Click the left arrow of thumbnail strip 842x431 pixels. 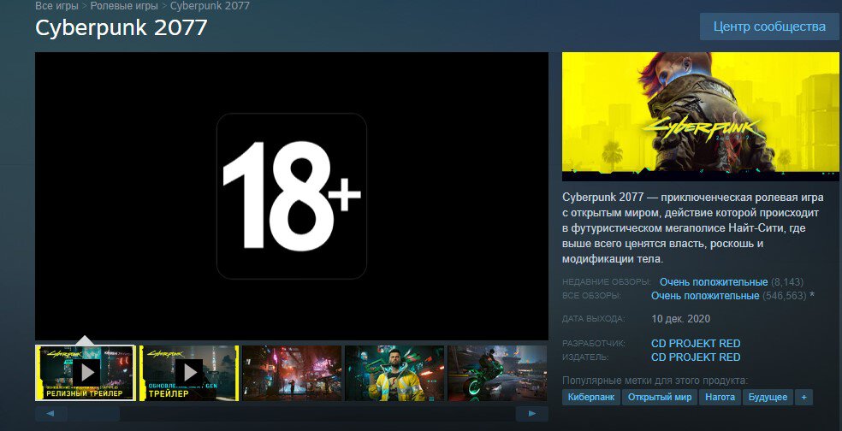50,413
